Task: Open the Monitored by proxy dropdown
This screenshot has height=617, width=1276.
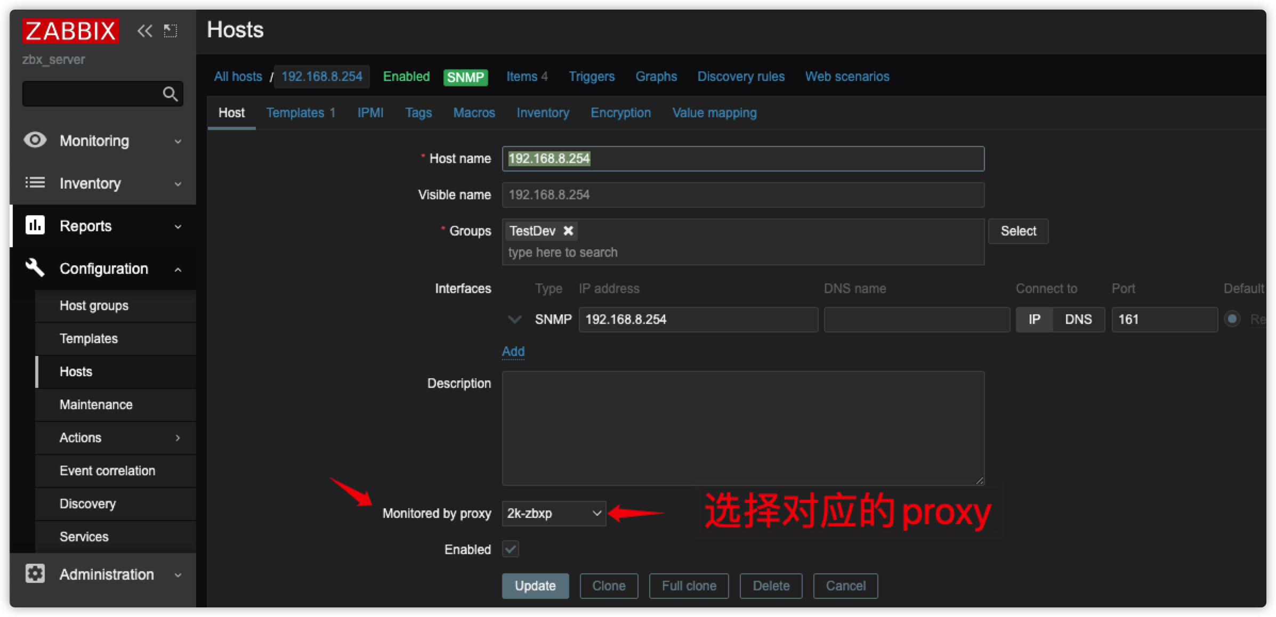Action: pyautogui.click(x=554, y=514)
